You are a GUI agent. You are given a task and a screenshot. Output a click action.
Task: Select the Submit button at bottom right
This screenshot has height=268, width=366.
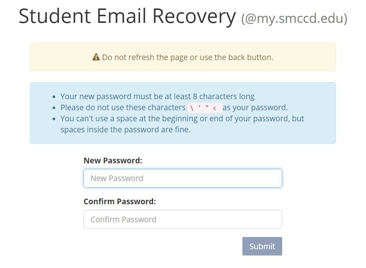pos(262,246)
